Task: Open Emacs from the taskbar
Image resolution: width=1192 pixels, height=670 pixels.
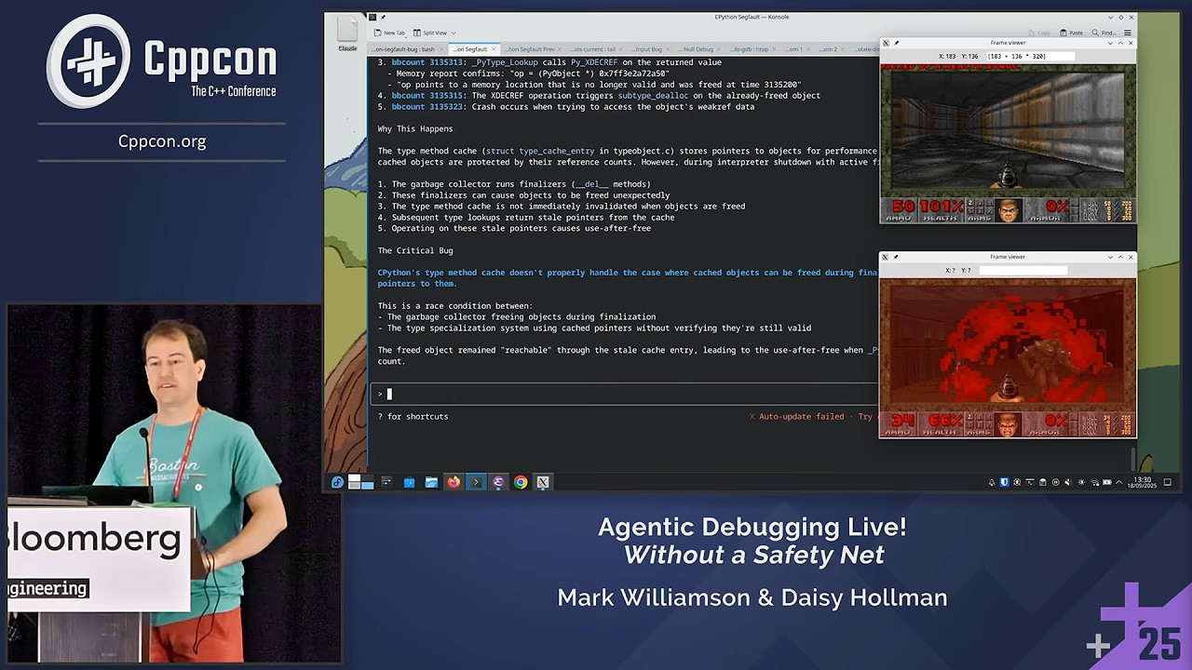Action: pos(498,482)
